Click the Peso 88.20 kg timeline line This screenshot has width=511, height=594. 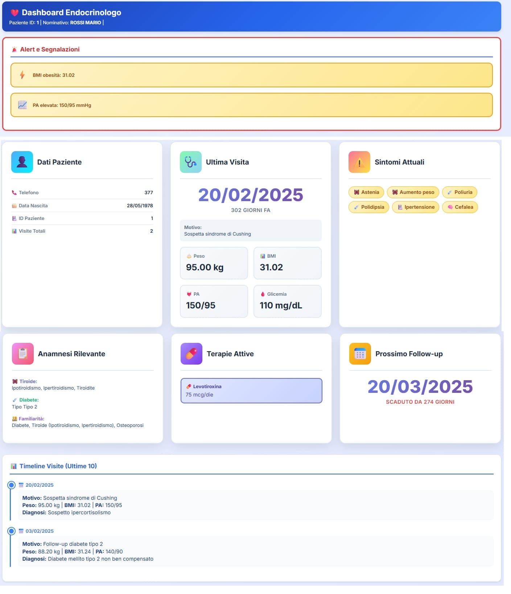[x=73, y=552]
